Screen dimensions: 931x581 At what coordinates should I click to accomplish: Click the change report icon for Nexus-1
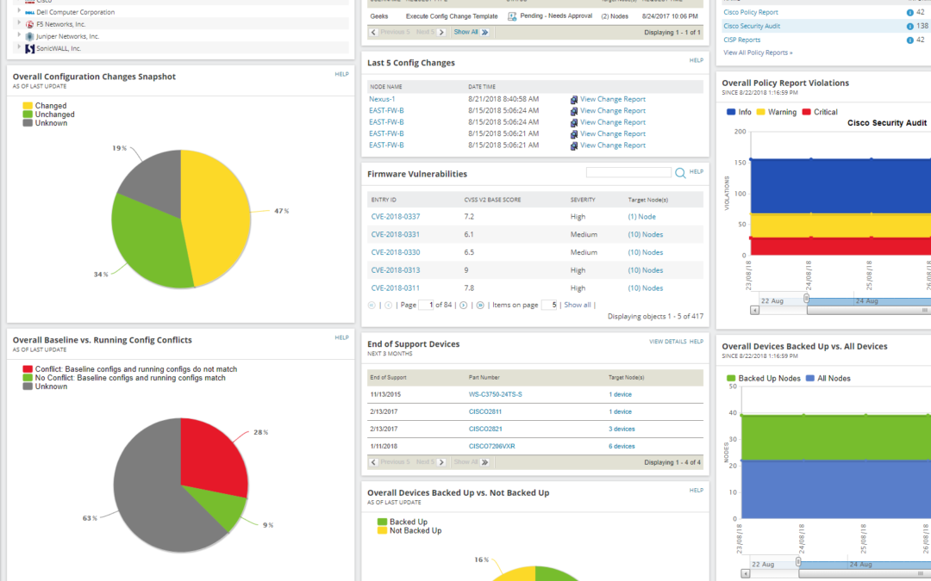pyautogui.click(x=573, y=100)
